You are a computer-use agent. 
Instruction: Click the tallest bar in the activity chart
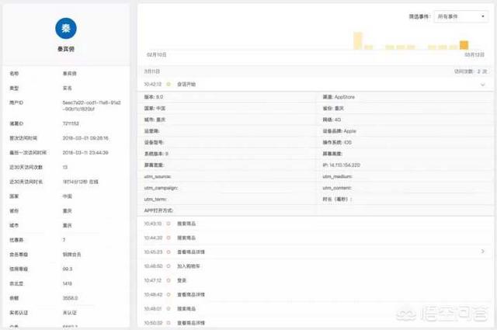click(358, 41)
